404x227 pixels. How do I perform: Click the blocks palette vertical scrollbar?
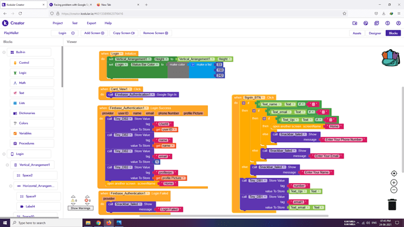(62, 67)
